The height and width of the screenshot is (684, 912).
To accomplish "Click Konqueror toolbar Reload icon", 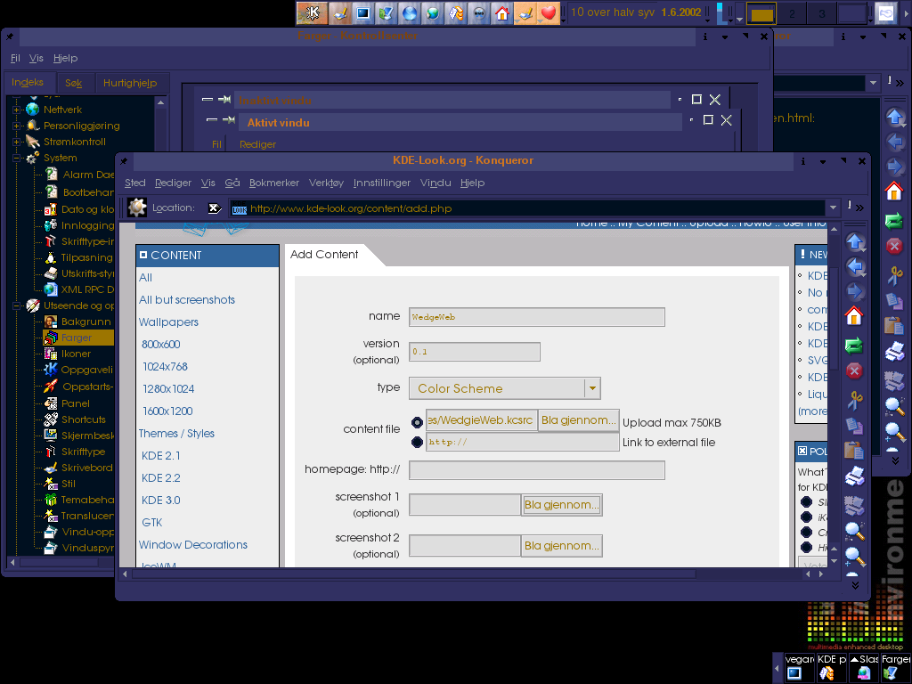I will pyautogui.click(x=854, y=346).
